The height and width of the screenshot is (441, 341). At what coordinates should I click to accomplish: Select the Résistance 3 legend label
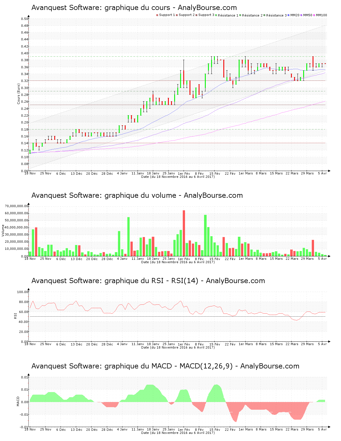[276, 15]
